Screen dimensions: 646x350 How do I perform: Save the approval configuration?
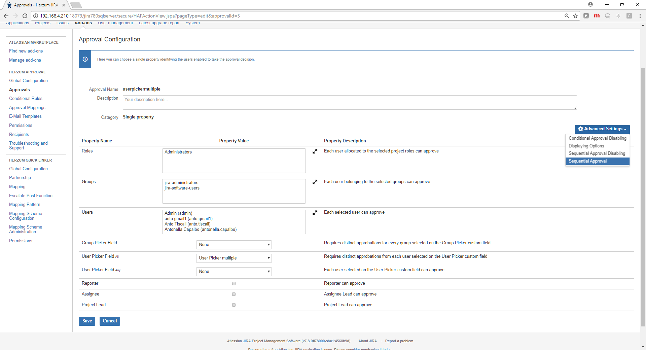point(87,321)
